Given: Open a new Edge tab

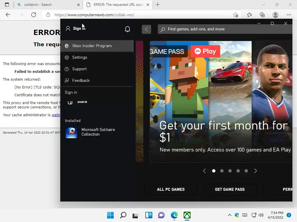Looking at the screenshot, I should coord(157,5).
